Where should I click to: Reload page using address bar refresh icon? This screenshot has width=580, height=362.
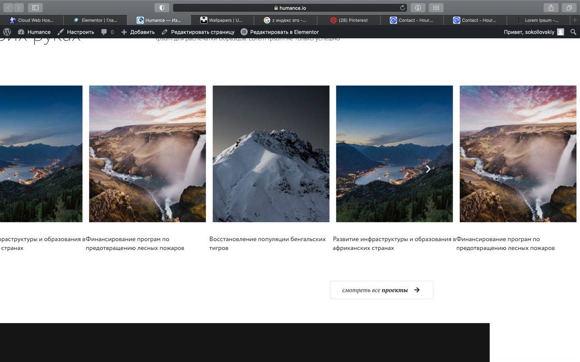click(x=402, y=8)
